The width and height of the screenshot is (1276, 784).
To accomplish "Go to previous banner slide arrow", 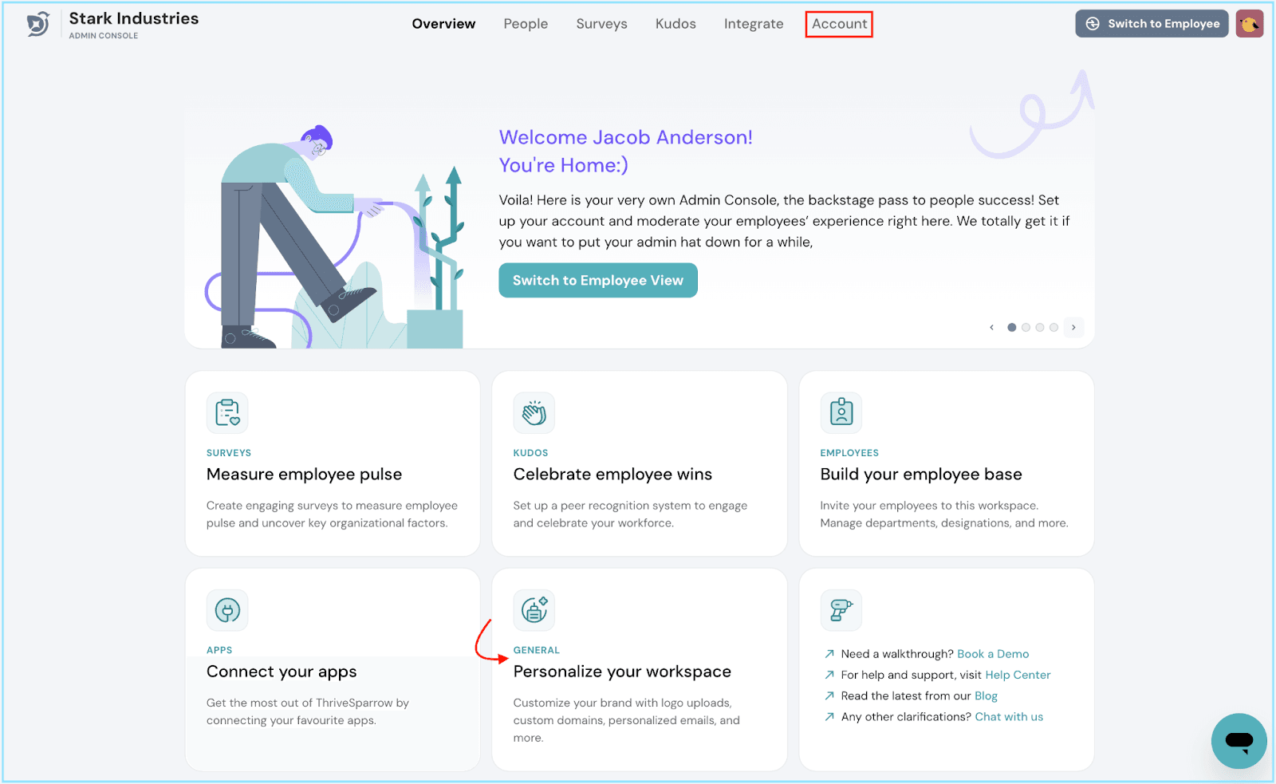I will 991,327.
